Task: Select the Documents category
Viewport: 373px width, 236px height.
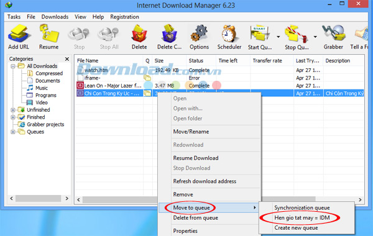Action: [48, 81]
